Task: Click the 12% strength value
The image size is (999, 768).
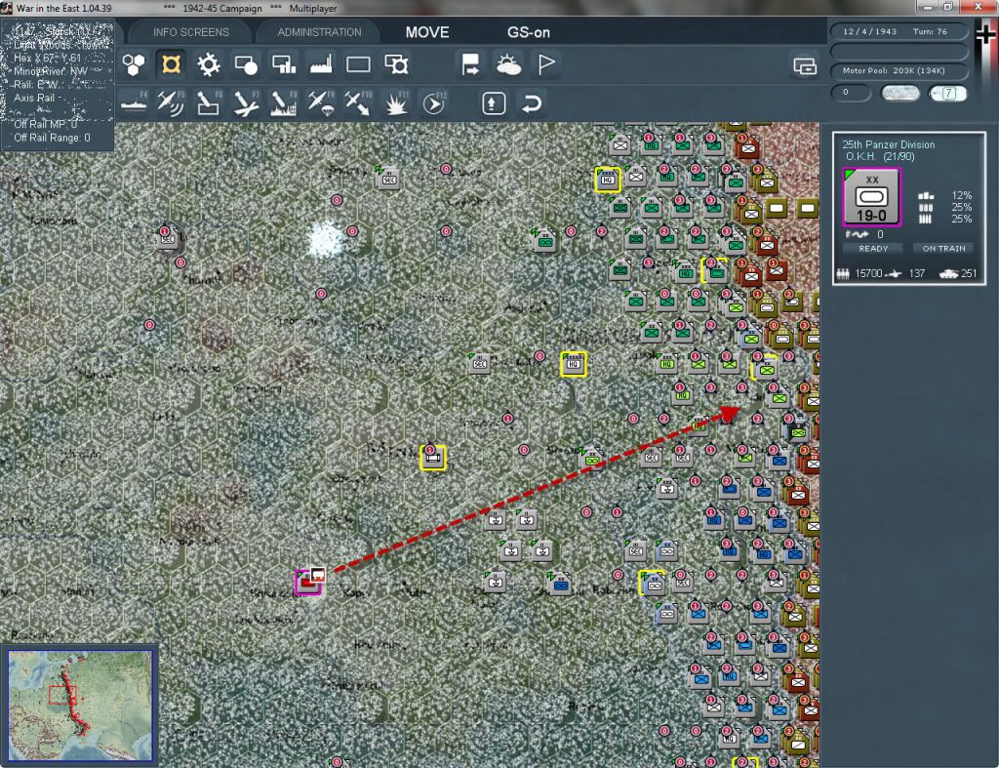Action: [961, 195]
